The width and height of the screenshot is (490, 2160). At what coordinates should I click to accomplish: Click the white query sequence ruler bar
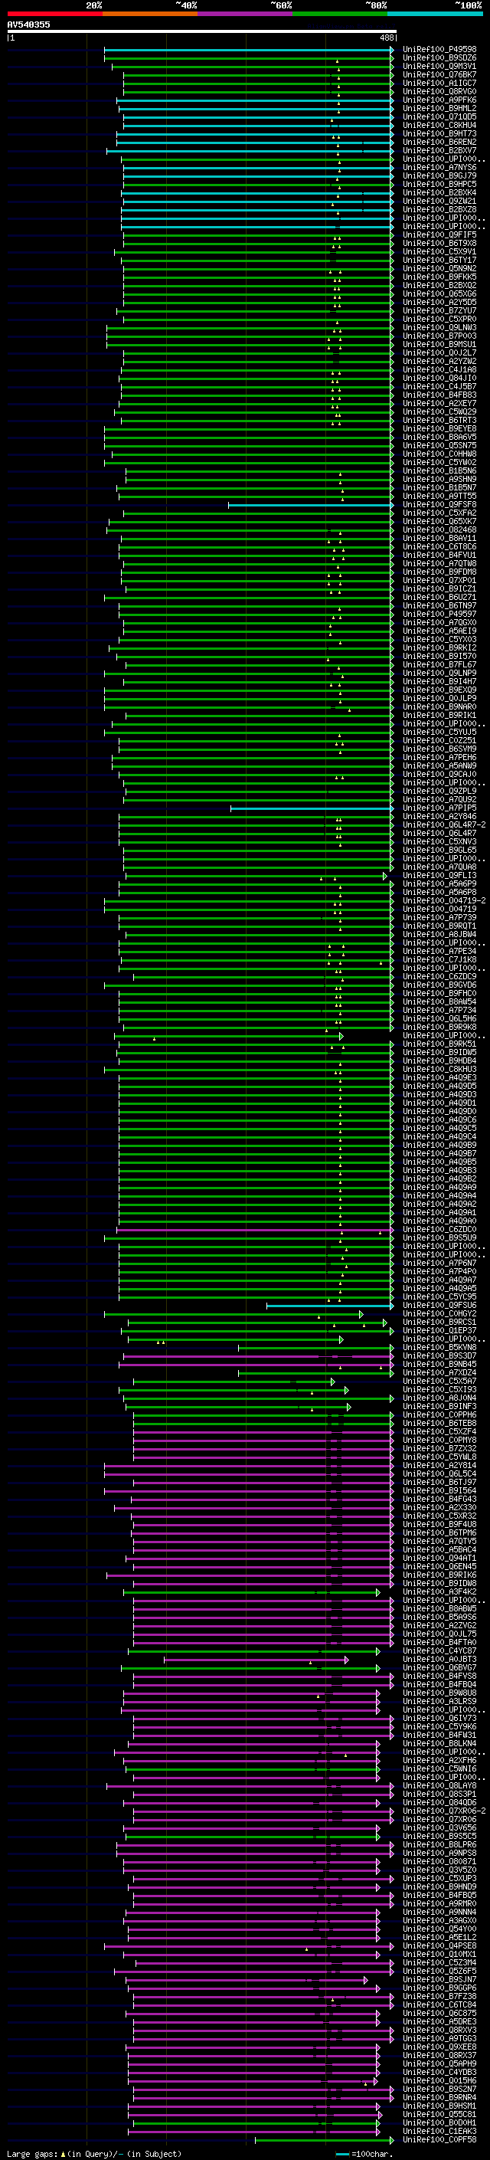coord(202,32)
